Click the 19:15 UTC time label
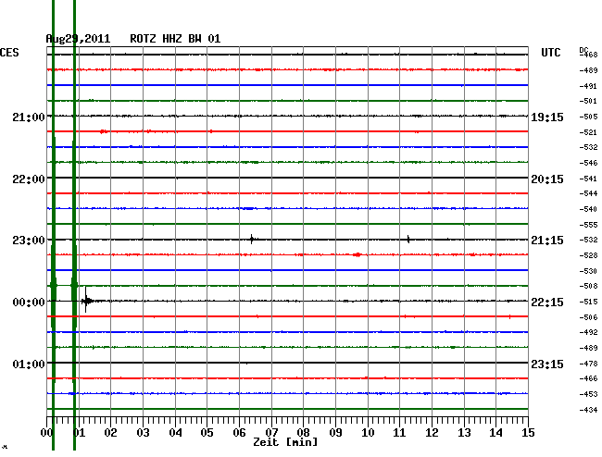Viewport: 602px width, 457px height. [x=547, y=117]
